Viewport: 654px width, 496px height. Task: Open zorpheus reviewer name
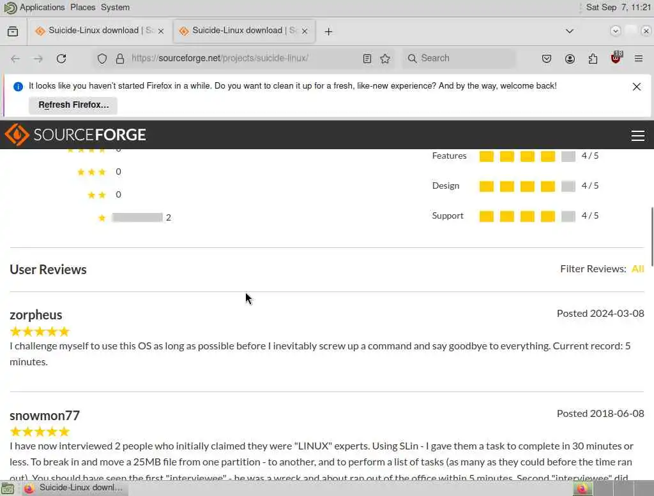36,315
